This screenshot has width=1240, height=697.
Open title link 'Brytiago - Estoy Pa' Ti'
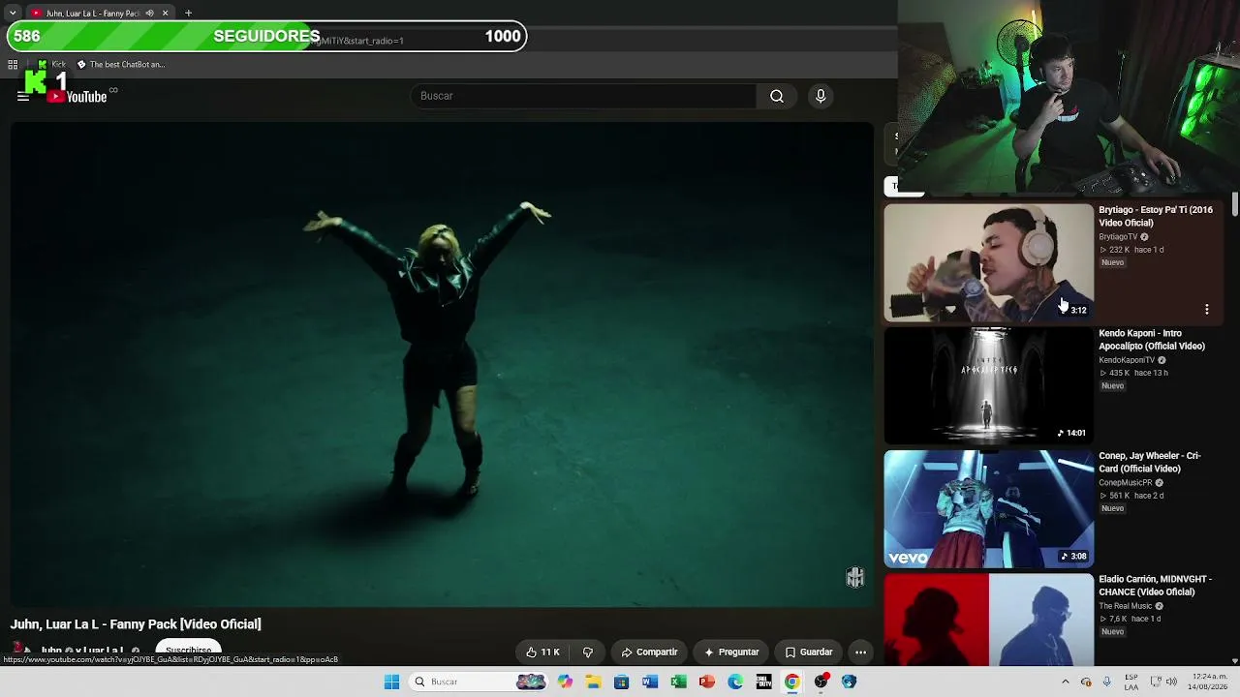1155,216
